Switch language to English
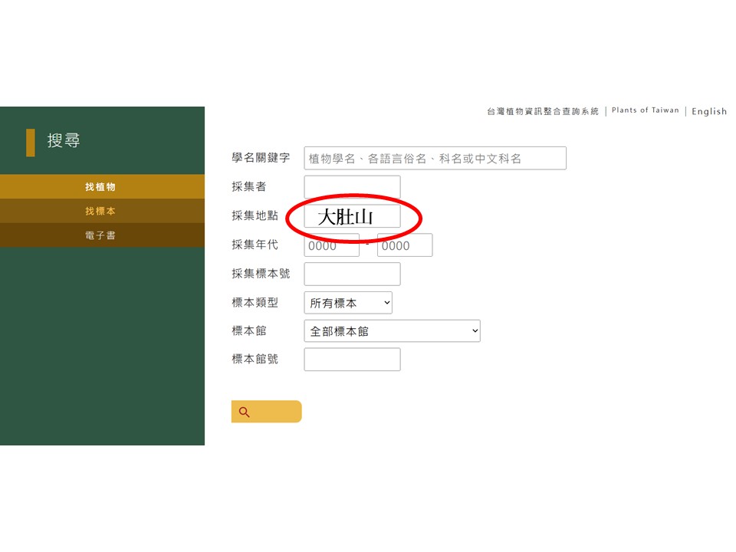 [708, 111]
